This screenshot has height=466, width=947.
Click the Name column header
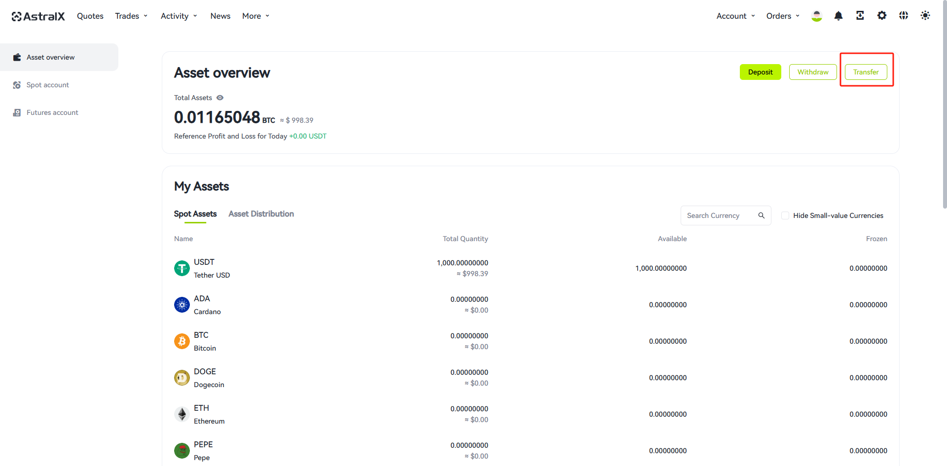point(183,239)
